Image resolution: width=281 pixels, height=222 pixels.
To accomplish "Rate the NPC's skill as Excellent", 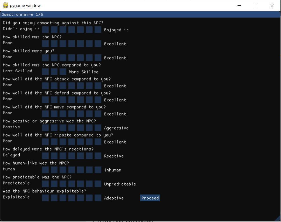I will click(98, 43).
